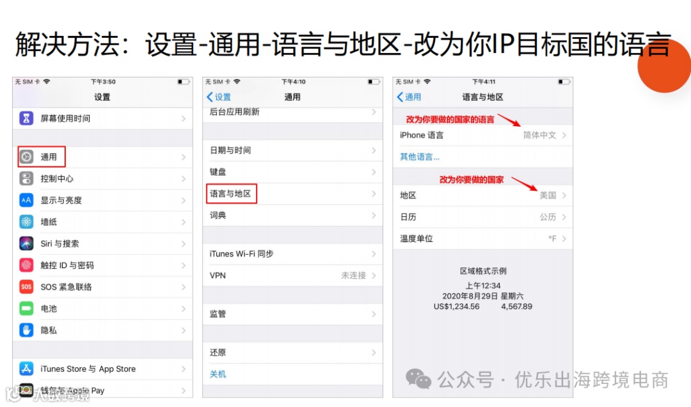Tap 区域格式示例 heading

pyautogui.click(x=483, y=271)
